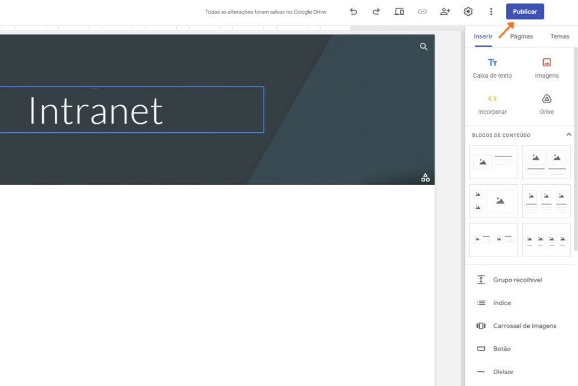Image resolution: width=578 pixels, height=386 pixels.
Task: Collapse the Blocos de conteúdo section
Action: tap(569, 135)
